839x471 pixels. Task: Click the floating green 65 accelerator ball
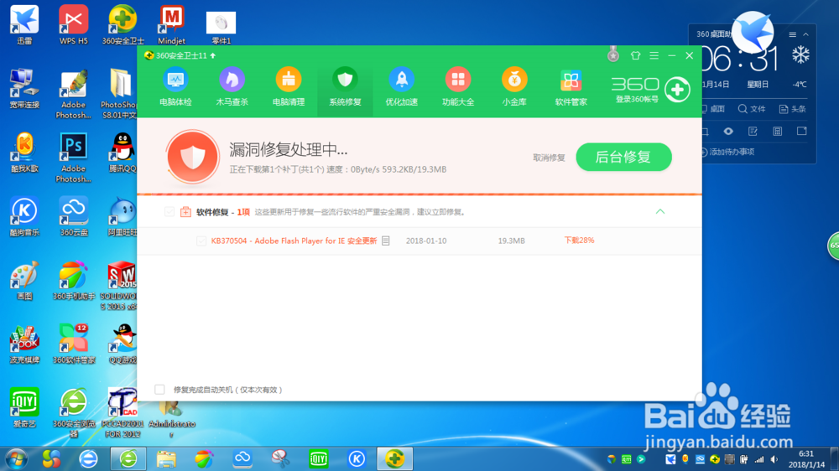834,246
